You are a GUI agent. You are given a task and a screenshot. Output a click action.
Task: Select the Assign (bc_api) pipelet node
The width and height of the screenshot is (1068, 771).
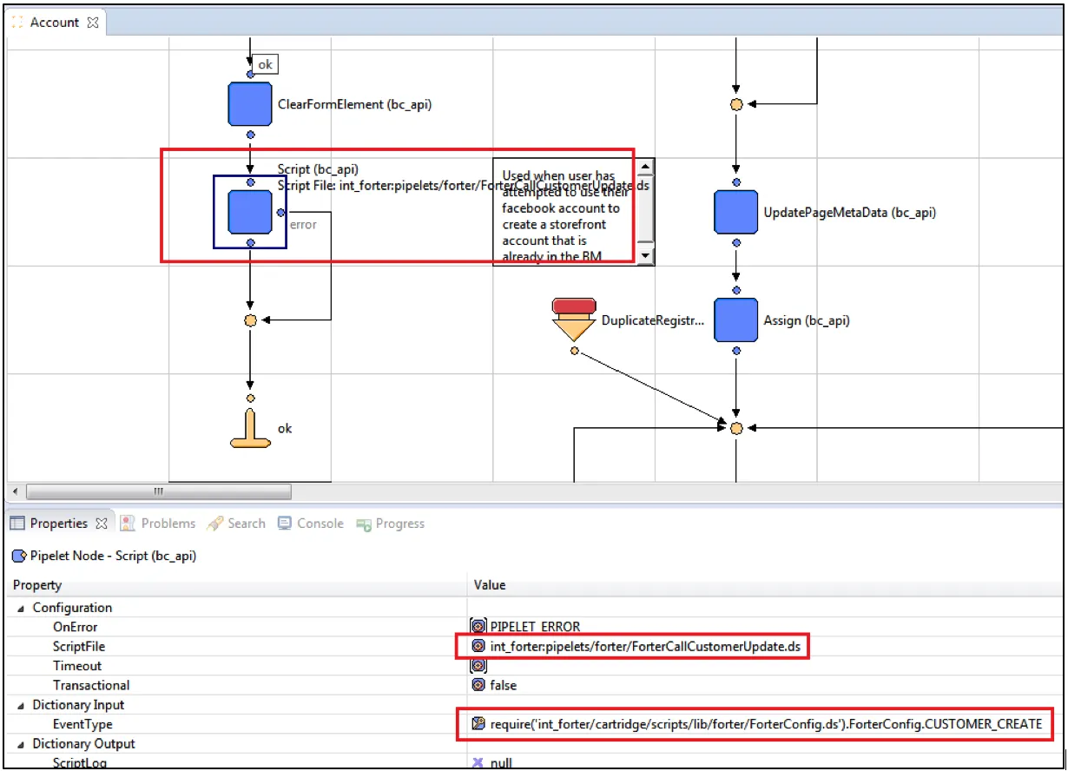pyautogui.click(x=736, y=320)
